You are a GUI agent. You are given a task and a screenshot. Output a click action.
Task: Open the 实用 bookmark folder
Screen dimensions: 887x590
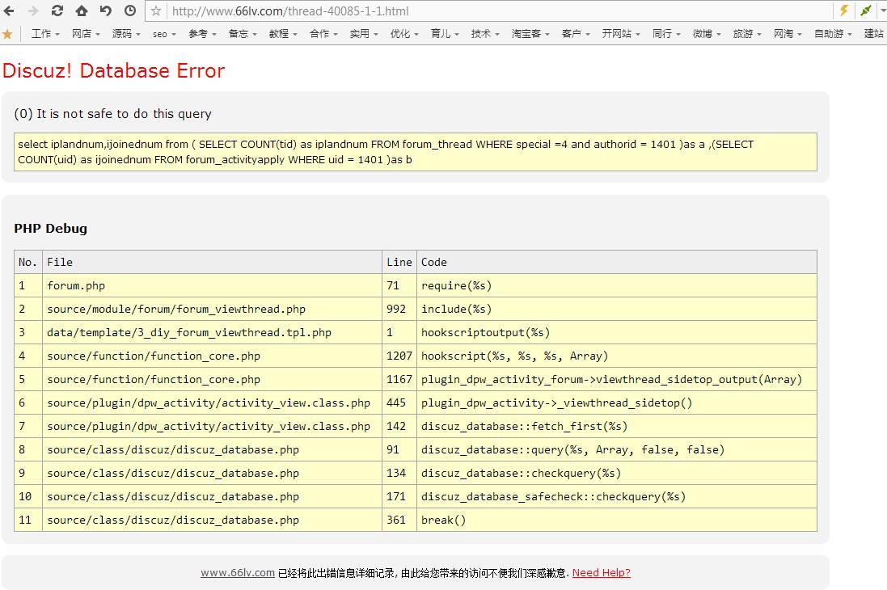[364, 34]
